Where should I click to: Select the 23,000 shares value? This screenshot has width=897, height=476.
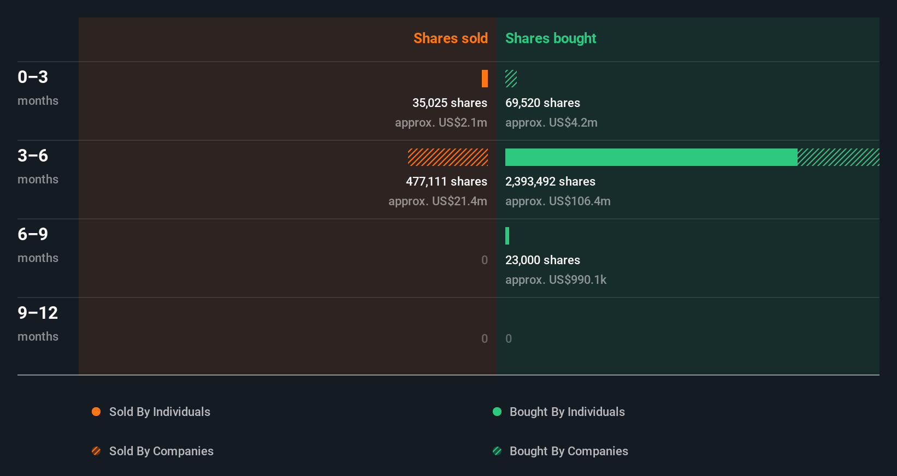[542, 260]
